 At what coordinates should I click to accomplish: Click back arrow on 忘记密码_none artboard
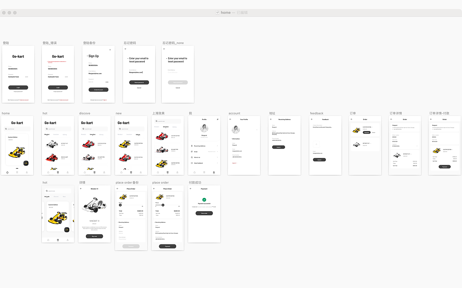[x=164, y=49]
